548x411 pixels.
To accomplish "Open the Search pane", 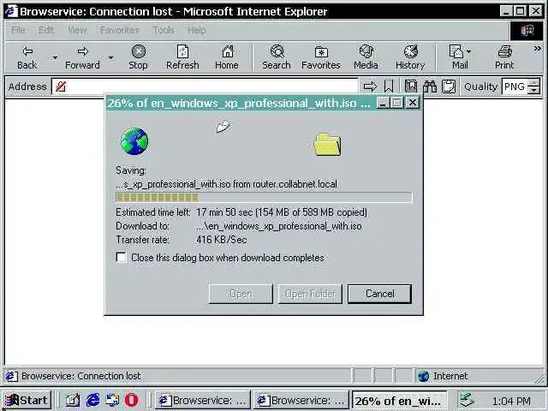I will (277, 57).
